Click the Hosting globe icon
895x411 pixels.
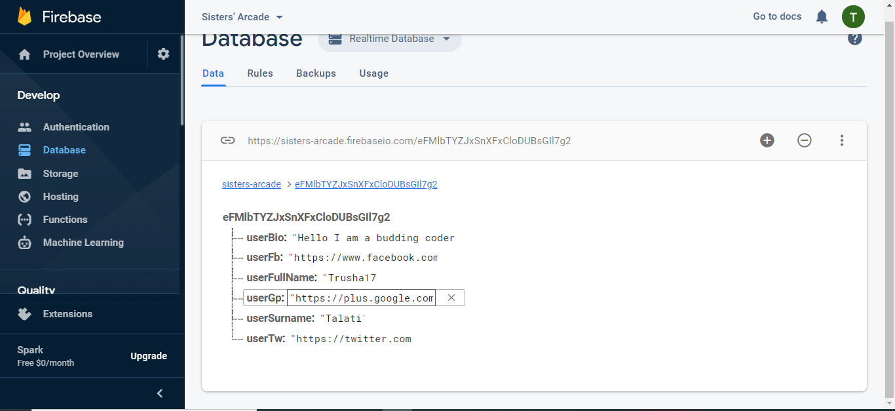click(x=25, y=197)
